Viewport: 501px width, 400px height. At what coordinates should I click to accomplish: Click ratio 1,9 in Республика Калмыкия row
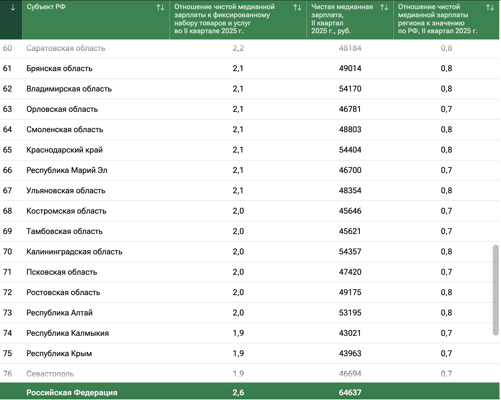point(238,333)
